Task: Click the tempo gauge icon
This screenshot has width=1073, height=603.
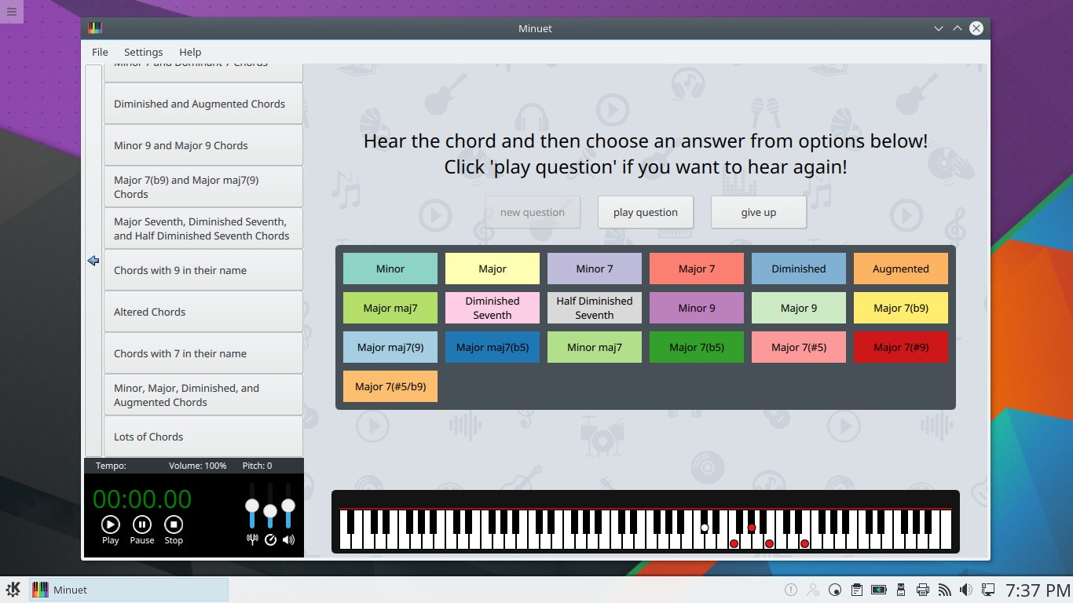Action: 270,539
